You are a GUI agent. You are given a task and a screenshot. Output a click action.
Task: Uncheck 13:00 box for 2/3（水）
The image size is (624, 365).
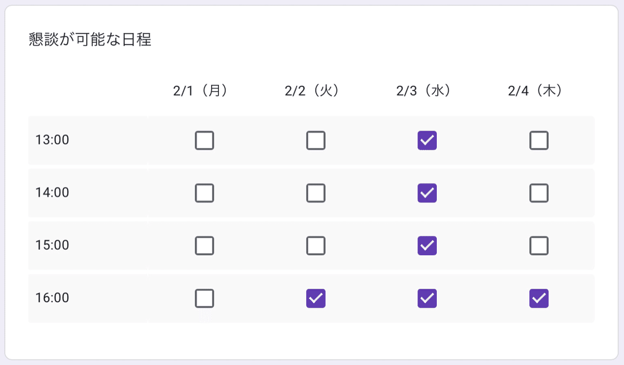427,140
